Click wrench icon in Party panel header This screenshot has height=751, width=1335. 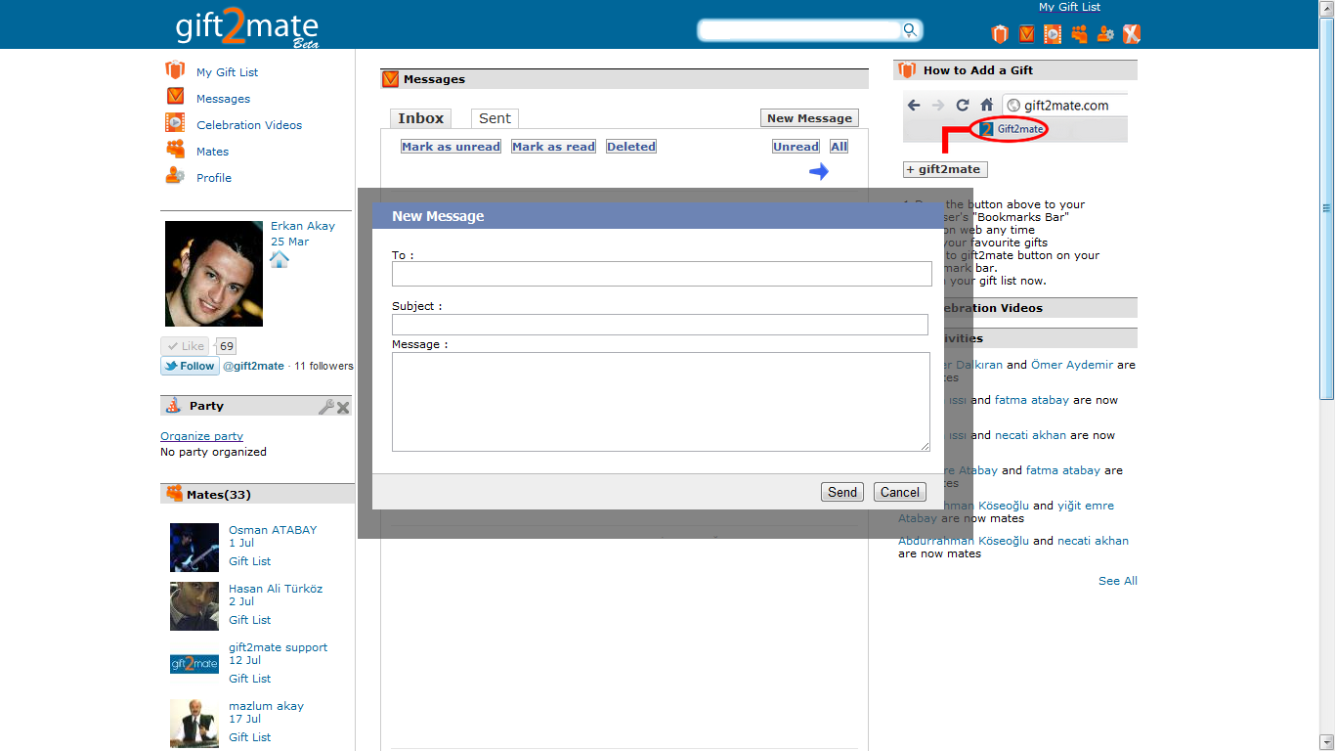[x=326, y=406]
